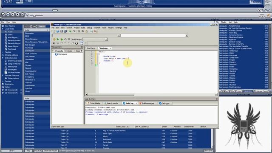Viewport: 272px width, 153px height.
Task: Click the Winamp seek bar handle
Action: pos(55,10)
